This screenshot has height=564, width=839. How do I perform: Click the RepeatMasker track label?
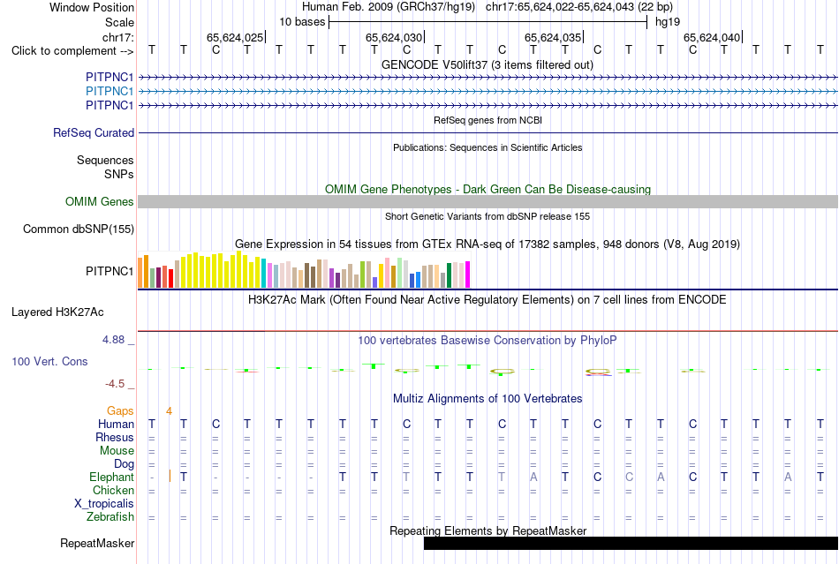[x=97, y=543]
